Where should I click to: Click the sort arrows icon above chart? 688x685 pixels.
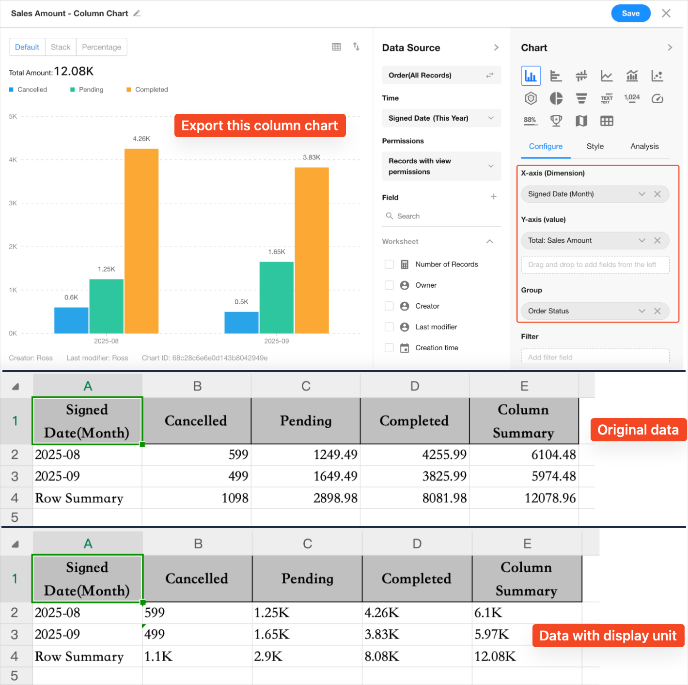tap(356, 47)
